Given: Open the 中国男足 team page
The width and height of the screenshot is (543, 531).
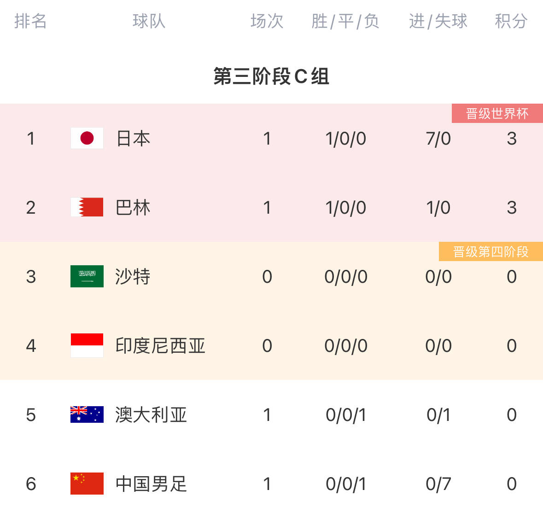Looking at the screenshot, I should pyautogui.click(x=152, y=484).
